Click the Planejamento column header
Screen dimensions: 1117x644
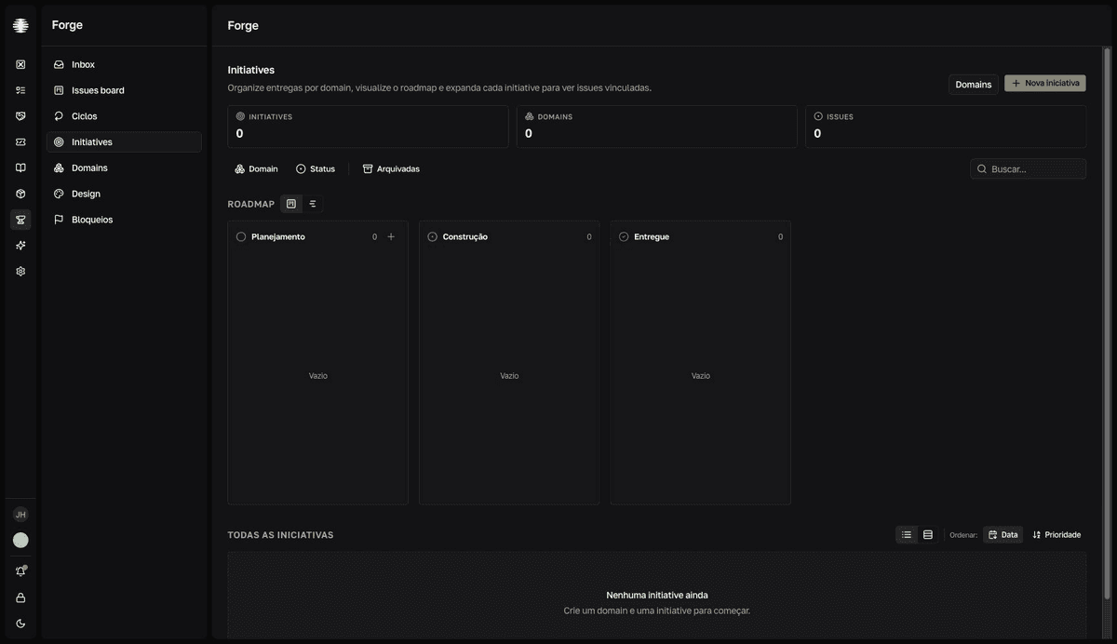(x=318, y=236)
